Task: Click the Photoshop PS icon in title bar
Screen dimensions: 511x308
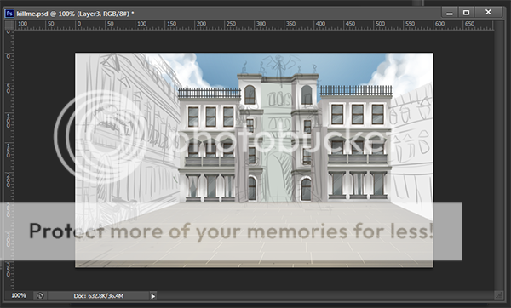Action: [9, 14]
